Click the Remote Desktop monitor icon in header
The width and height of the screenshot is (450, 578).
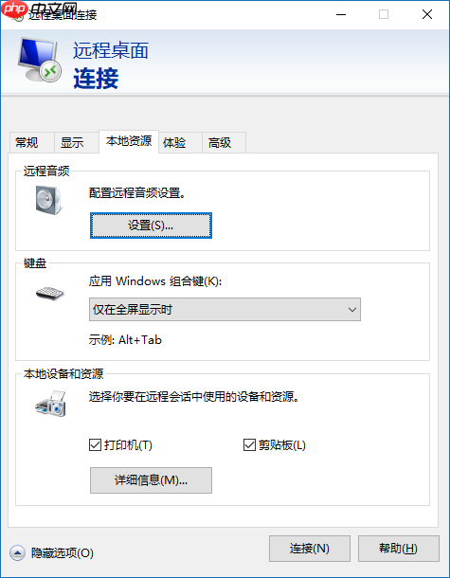click(x=40, y=60)
